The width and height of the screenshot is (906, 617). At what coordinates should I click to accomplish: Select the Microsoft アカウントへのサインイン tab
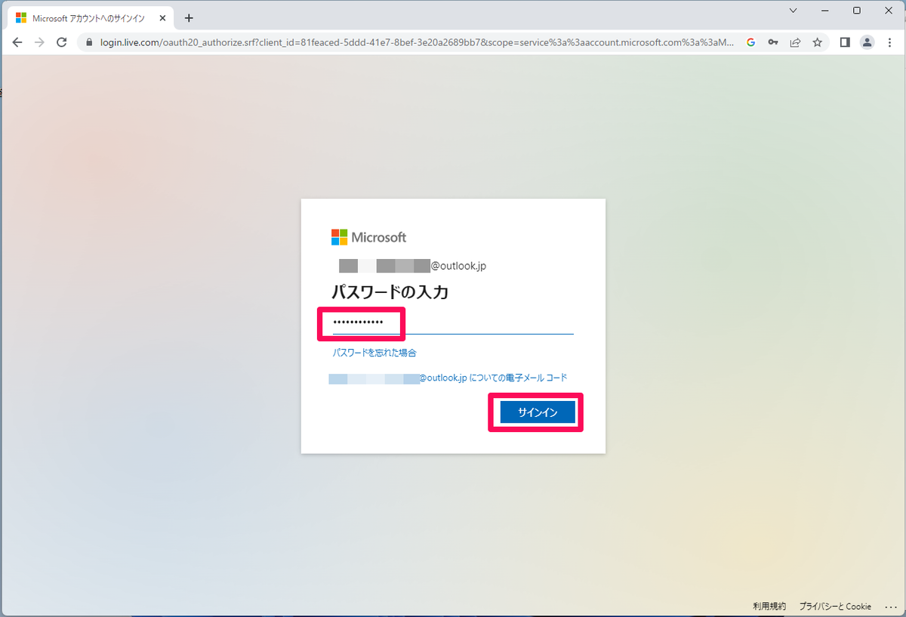tap(89, 18)
